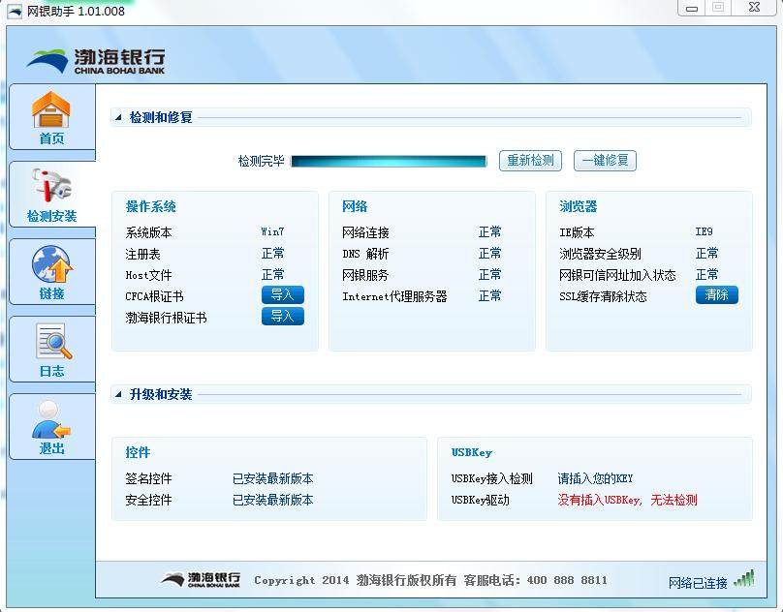The image size is (783, 612).
Task: Click the Win7 value
Action: [272, 231]
